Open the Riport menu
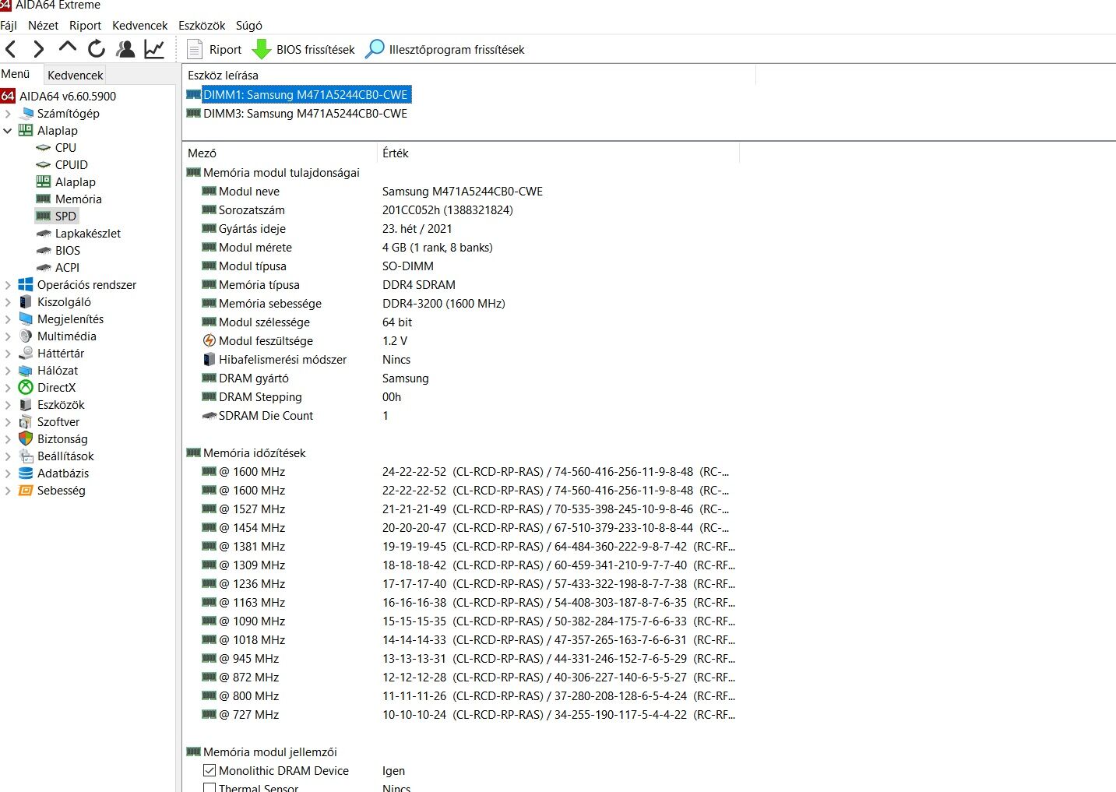 [85, 25]
